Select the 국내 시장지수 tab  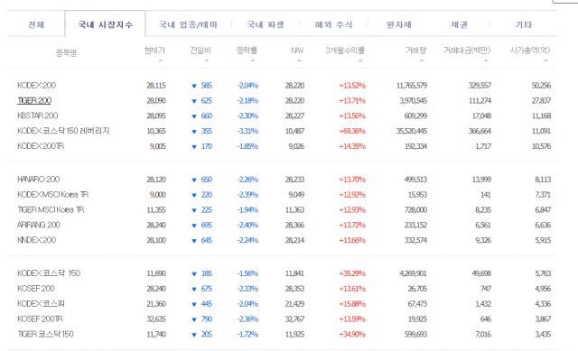pyautogui.click(x=105, y=24)
